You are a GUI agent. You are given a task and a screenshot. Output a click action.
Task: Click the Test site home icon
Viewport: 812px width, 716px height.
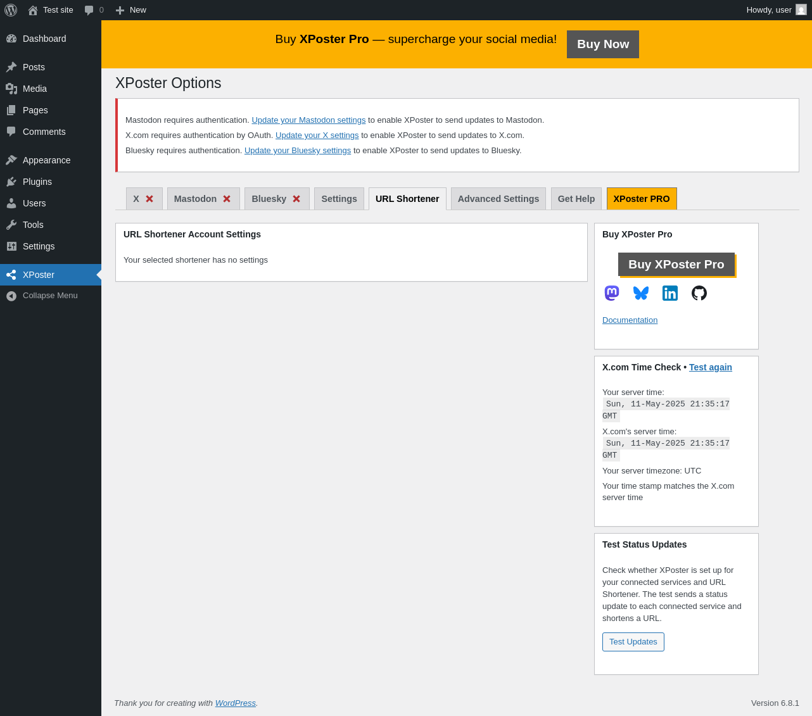click(x=33, y=10)
